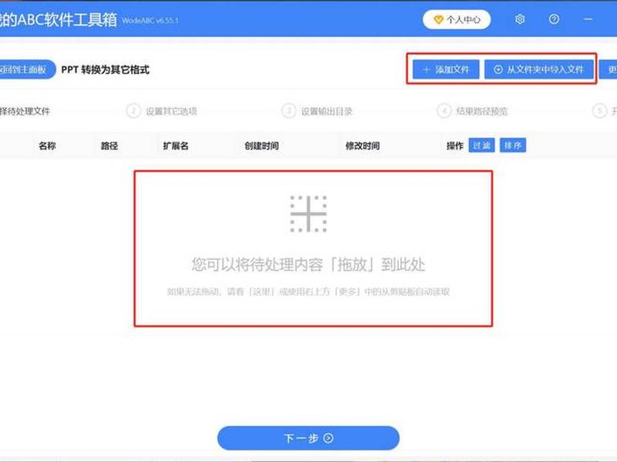The width and height of the screenshot is (617, 462).
Task: Click the 您可以将待处理内容「拖放」到此处 text
Action: coord(308,264)
